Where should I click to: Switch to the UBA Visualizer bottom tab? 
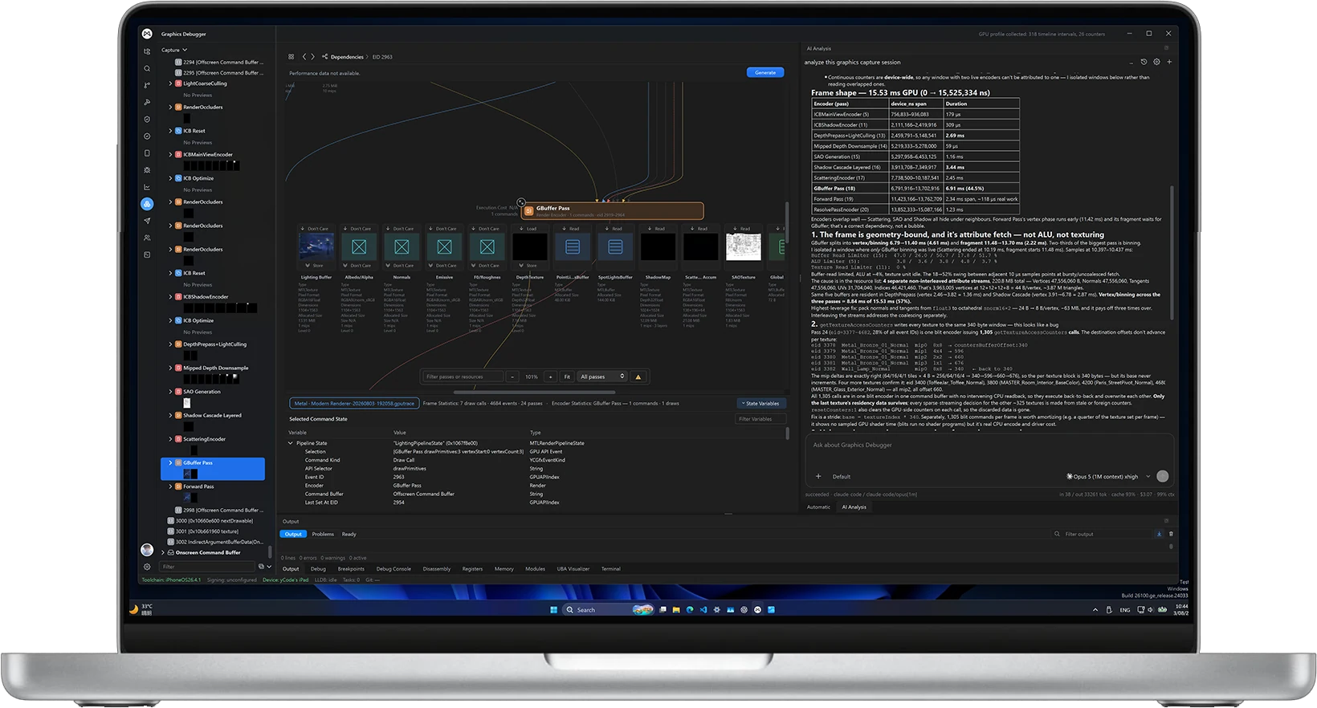[x=573, y=569]
